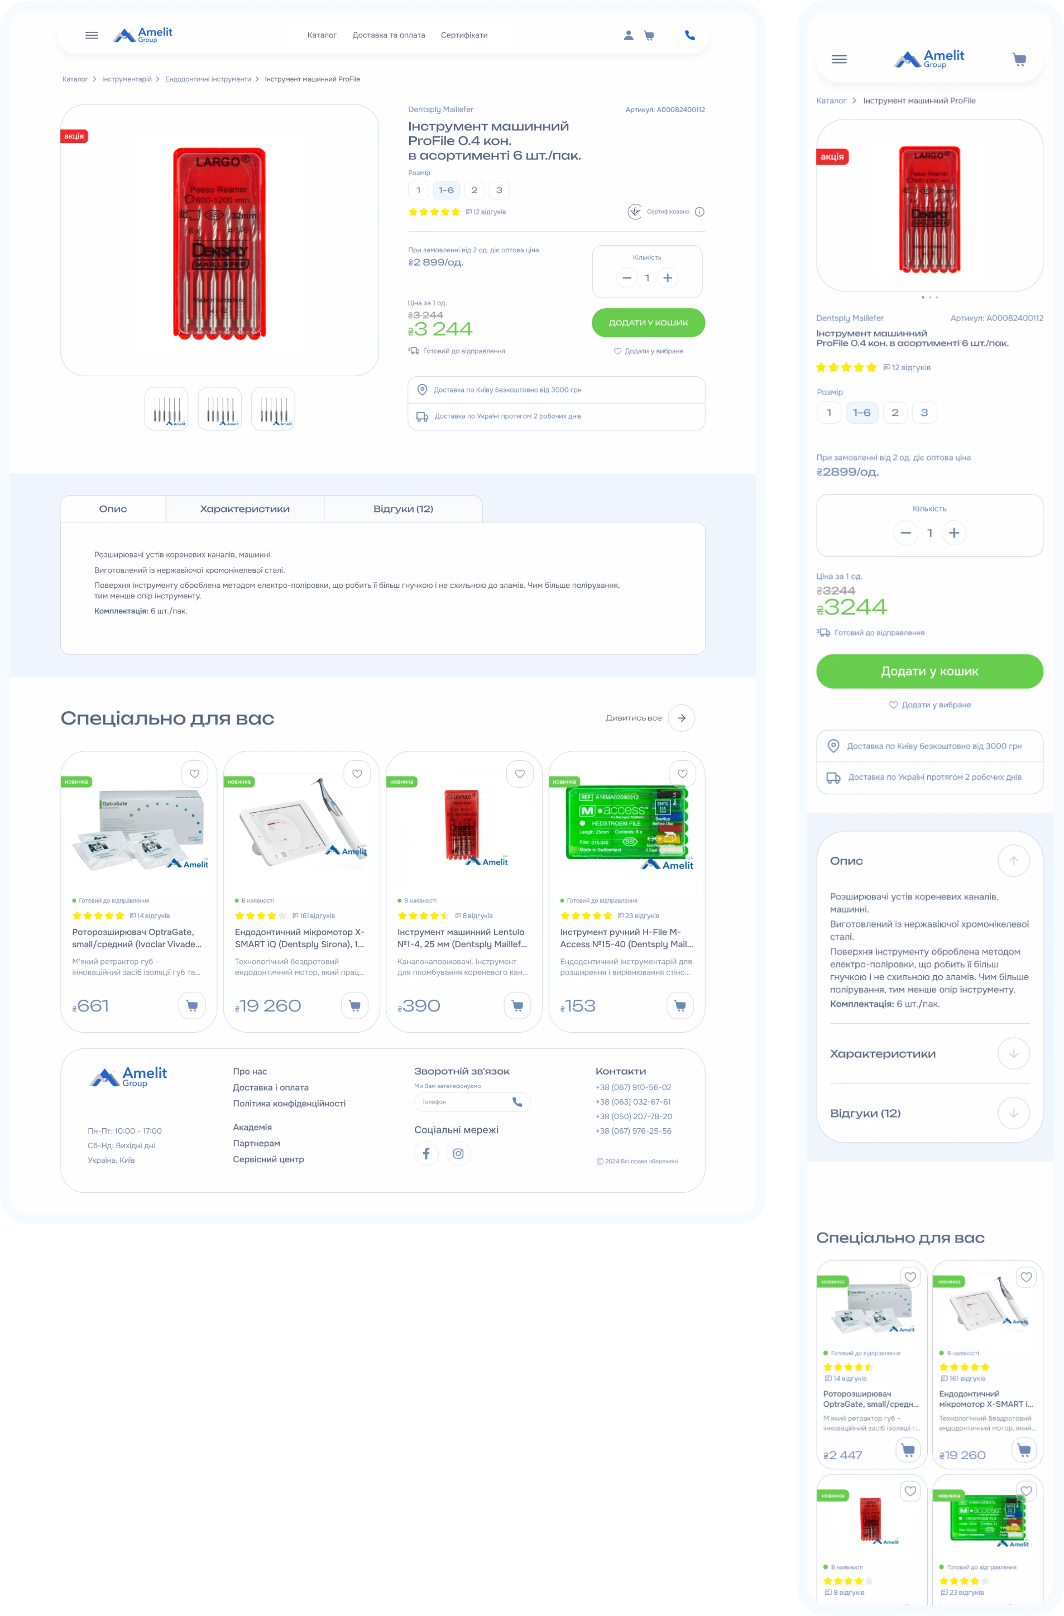The image size is (1064, 1616).
Task: Add ₴2 447 mobile product to cart
Action: click(x=908, y=1450)
